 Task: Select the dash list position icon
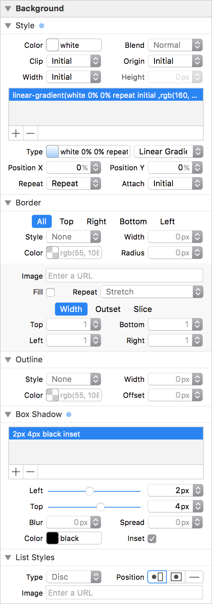[194, 577]
